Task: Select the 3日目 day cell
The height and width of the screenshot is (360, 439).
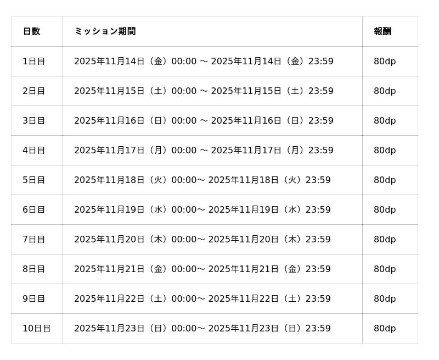Action: point(34,120)
